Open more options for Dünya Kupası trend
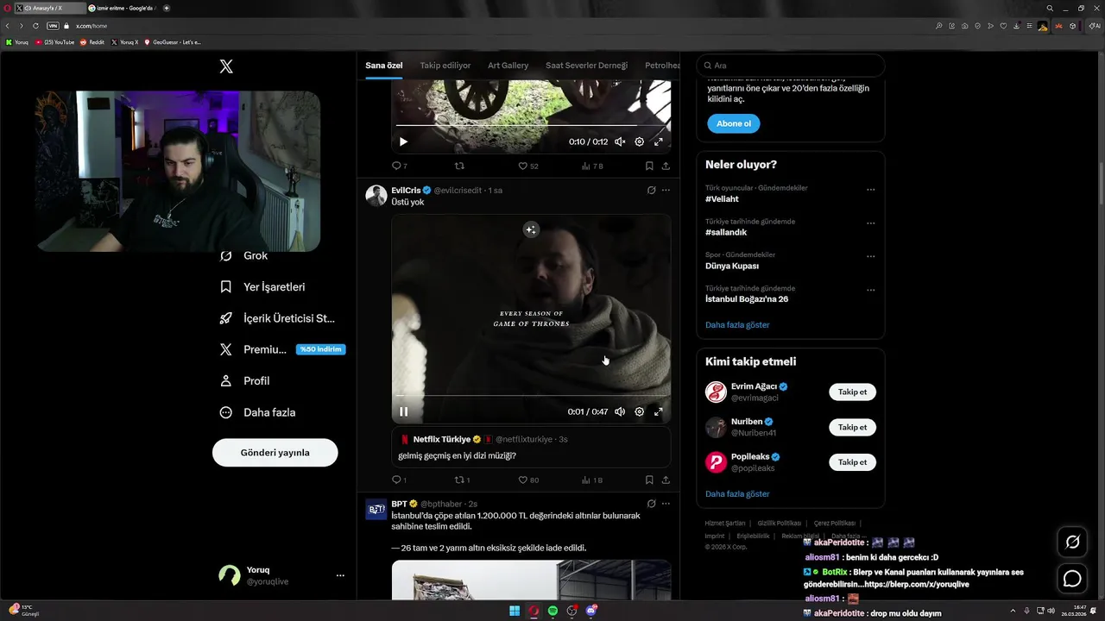This screenshot has width=1105, height=621. 870,256
